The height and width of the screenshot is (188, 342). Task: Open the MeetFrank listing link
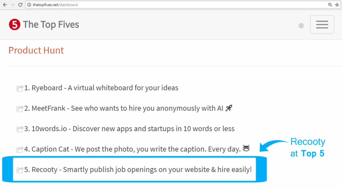[128, 108]
